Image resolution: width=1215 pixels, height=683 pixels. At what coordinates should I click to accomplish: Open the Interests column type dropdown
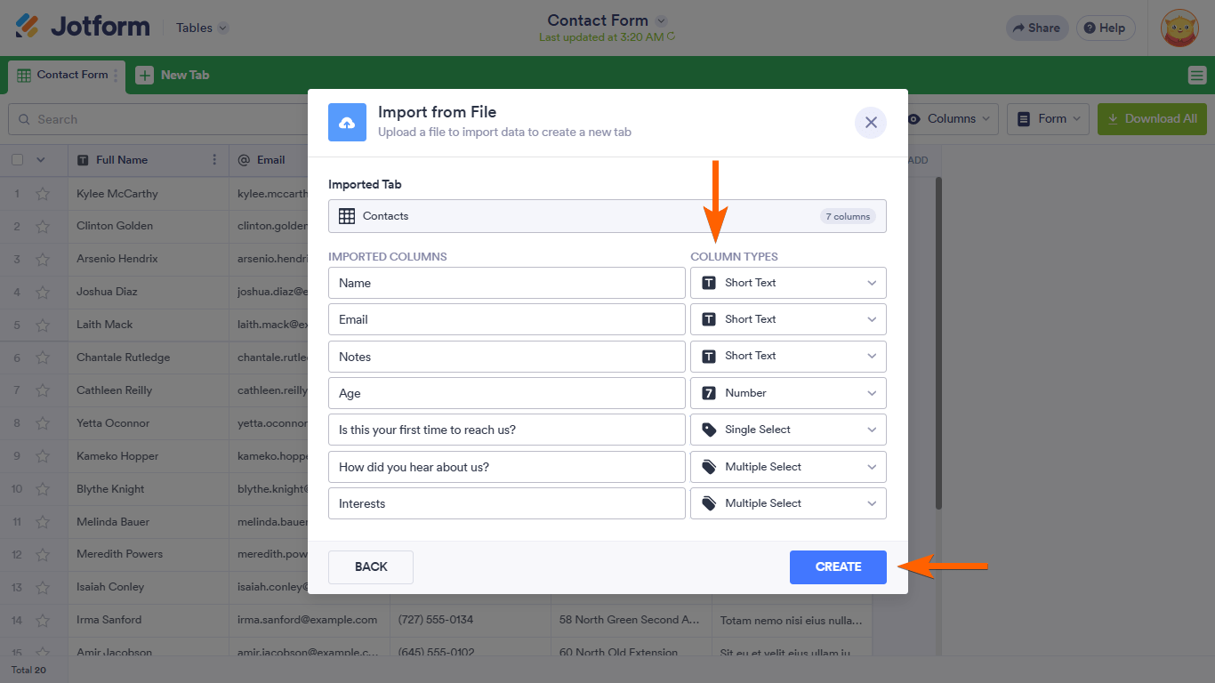click(788, 503)
